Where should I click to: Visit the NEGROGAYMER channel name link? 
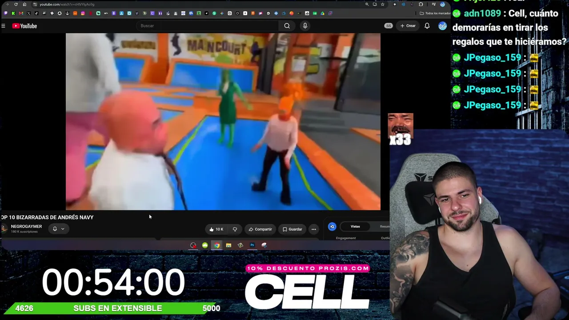(26, 227)
